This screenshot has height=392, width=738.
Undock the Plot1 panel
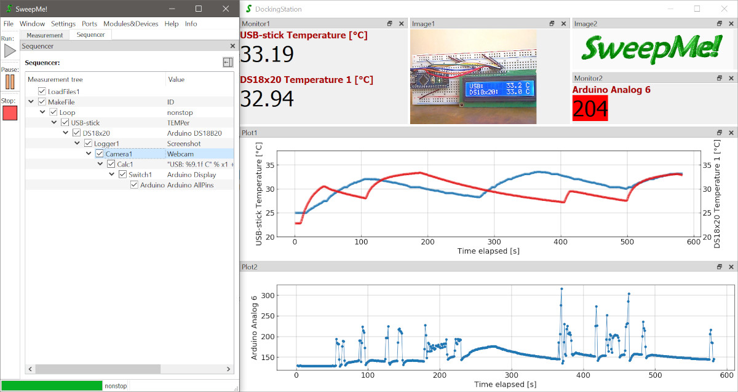(x=718, y=133)
